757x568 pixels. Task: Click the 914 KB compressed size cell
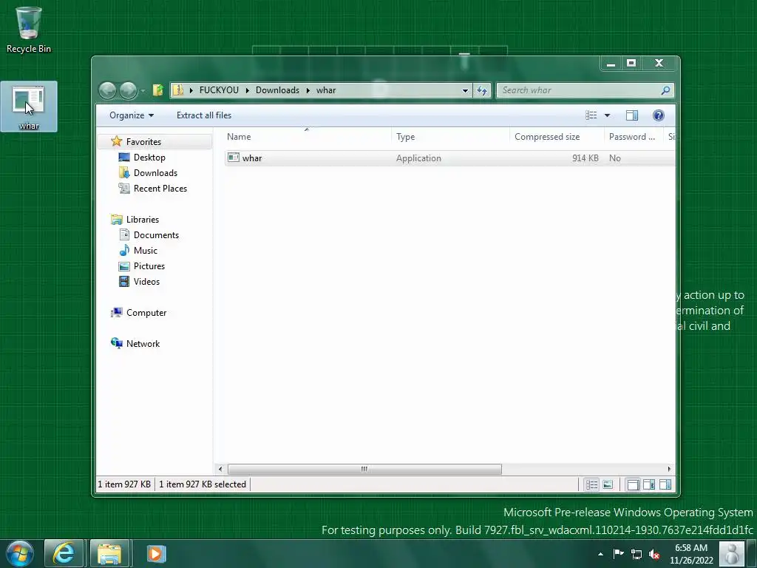(585, 158)
